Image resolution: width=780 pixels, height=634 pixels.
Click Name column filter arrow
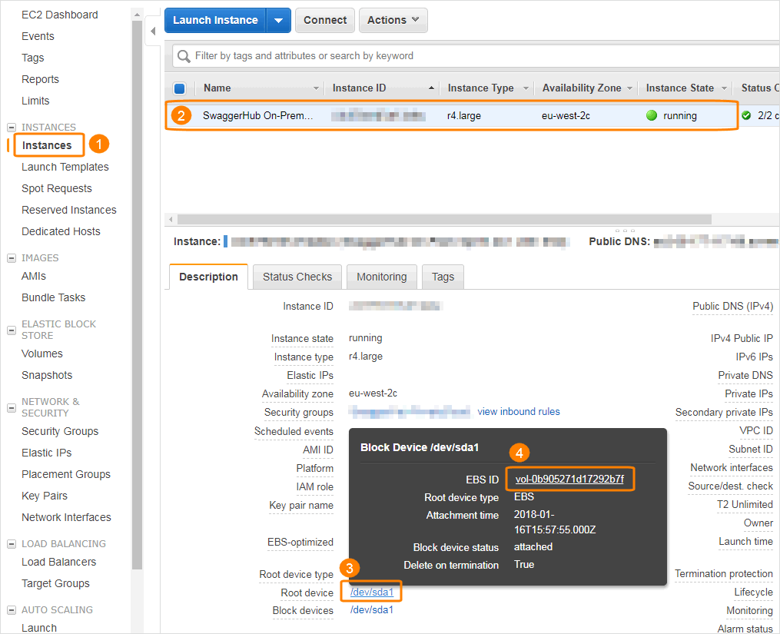[x=316, y=88]
